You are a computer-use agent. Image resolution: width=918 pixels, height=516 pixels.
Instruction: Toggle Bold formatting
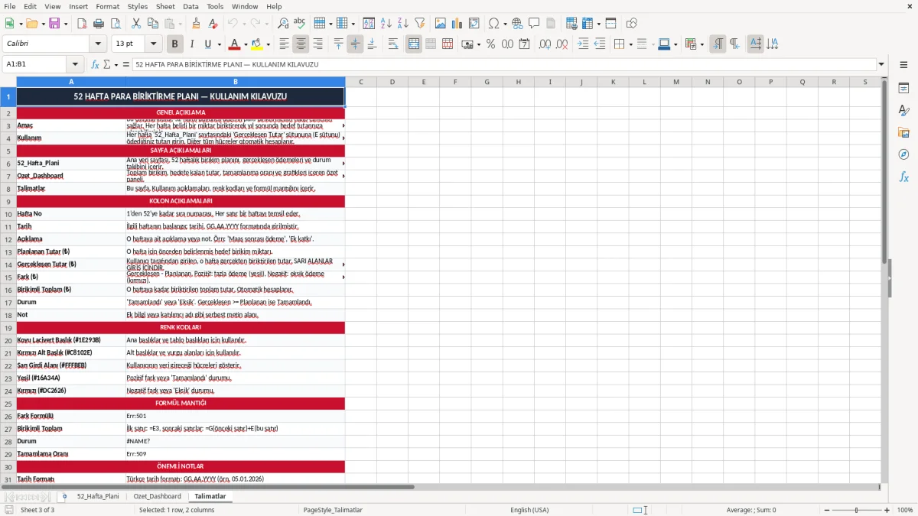pos(174,44)
